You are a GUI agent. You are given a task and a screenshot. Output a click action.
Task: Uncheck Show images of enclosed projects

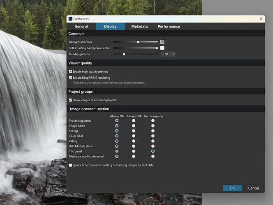pyautogui.click(x=70, y=100)
